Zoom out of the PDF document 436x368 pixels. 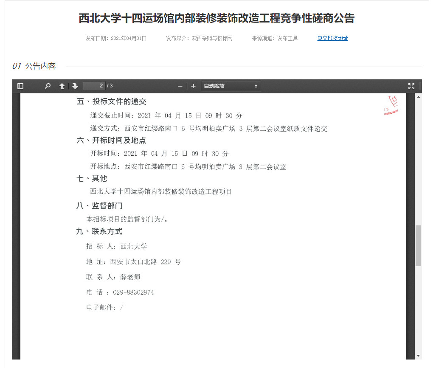click(180, 86)
